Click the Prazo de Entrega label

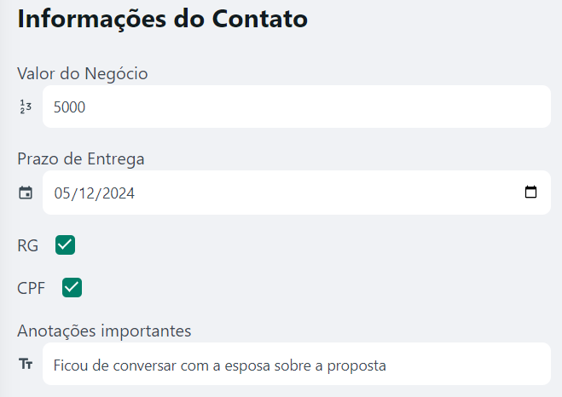81,158
